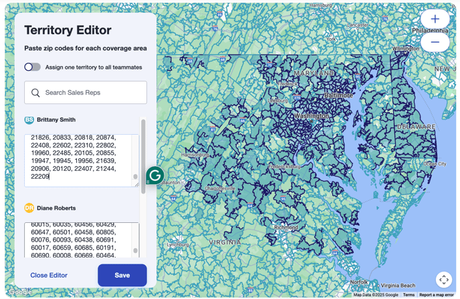The height and width of the screenshot is (299, 460).
Task: Zoom in on the map
Action: (435, 19)
